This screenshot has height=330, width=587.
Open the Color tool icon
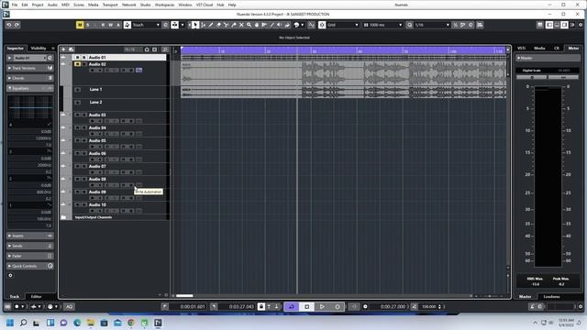pos(297,25)
